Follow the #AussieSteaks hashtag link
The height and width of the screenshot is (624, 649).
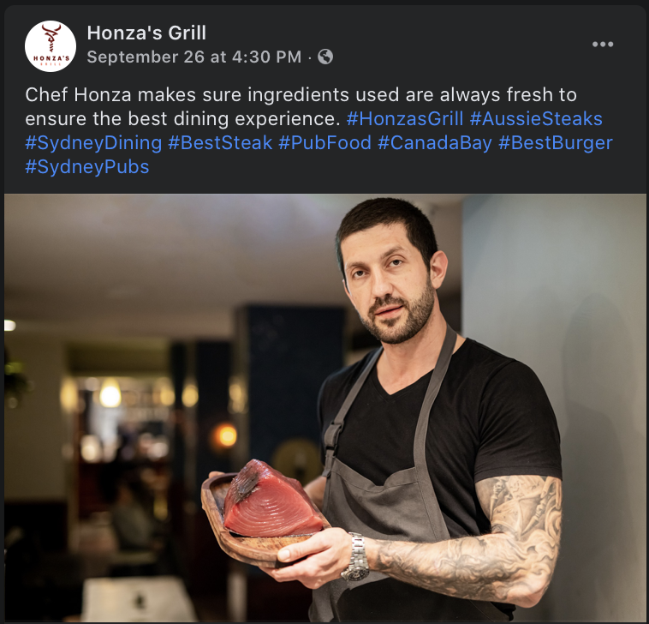click(536, 119)
